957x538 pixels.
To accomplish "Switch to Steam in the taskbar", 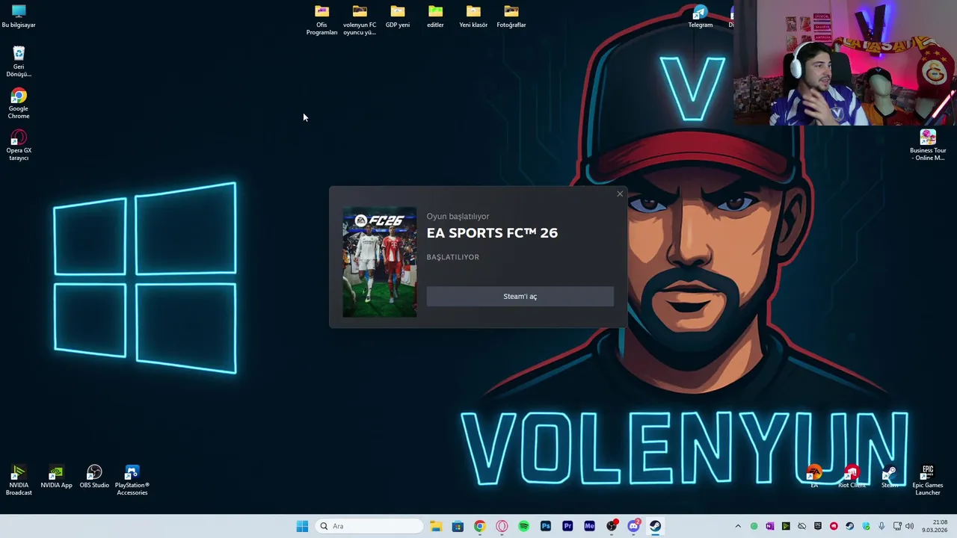I will tap(655, 526).
